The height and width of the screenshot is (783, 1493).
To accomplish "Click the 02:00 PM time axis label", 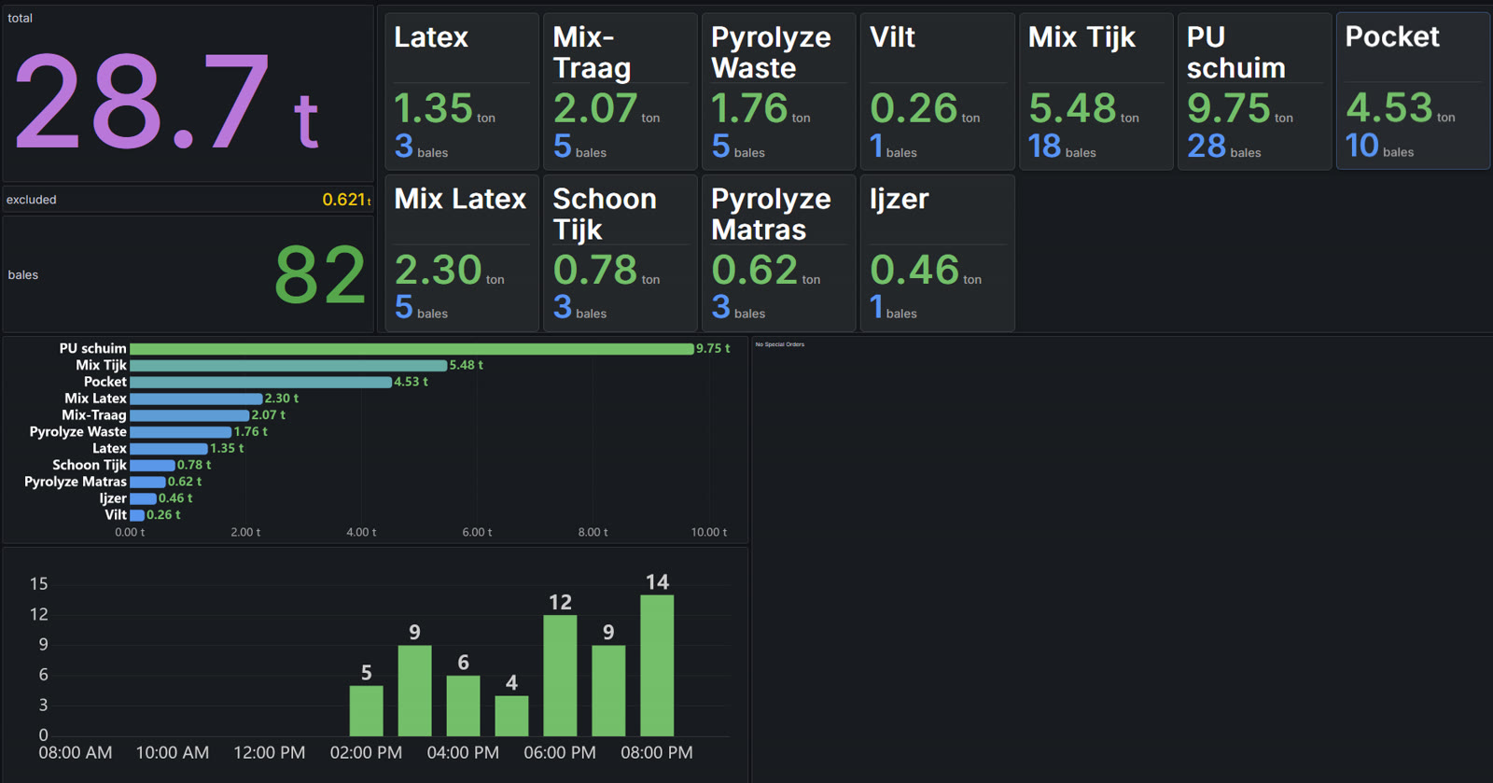I will point(366,753).
